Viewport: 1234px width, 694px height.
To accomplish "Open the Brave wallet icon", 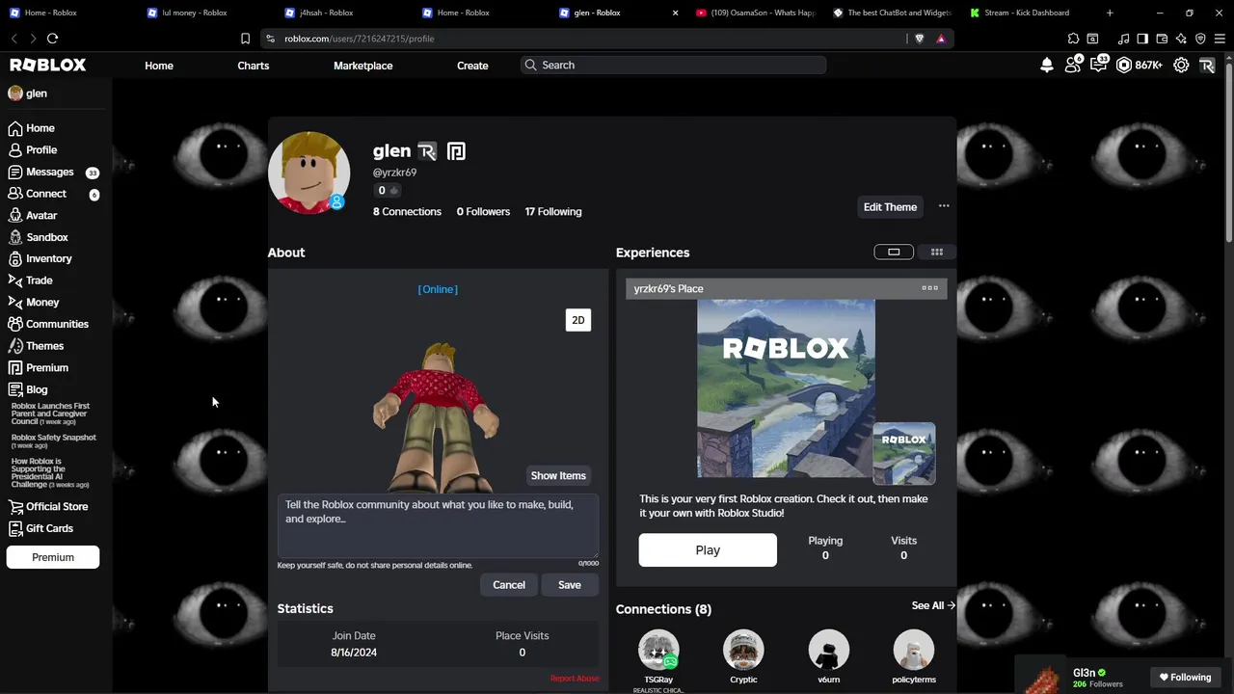I will pos(1162,39).
